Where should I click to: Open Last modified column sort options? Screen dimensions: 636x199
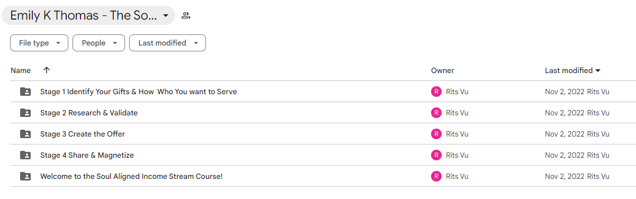572,70
